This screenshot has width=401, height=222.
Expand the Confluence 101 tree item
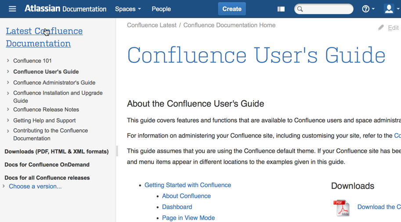(8, 61)
